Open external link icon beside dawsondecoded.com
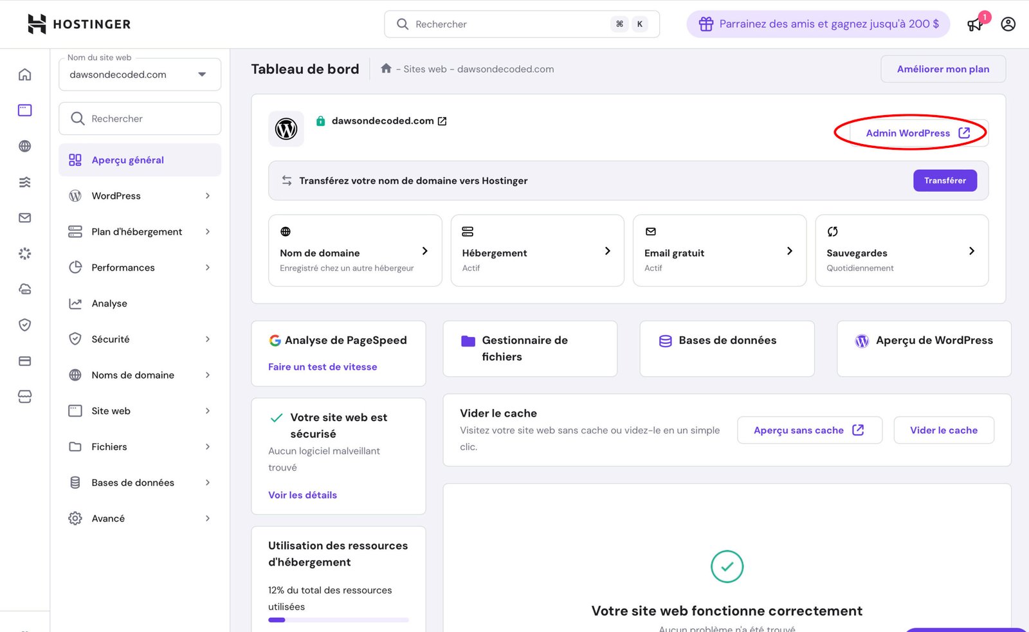This screenshot has width=1029, height=632. click(442, 121)
